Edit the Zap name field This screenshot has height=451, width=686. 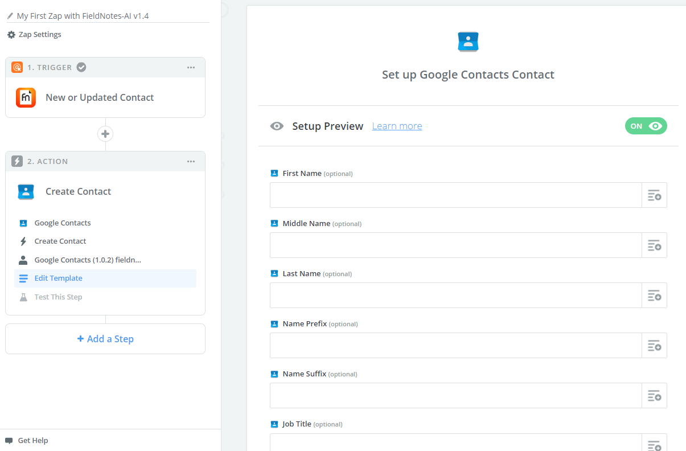pyautogui.click(x=108, y=16)
